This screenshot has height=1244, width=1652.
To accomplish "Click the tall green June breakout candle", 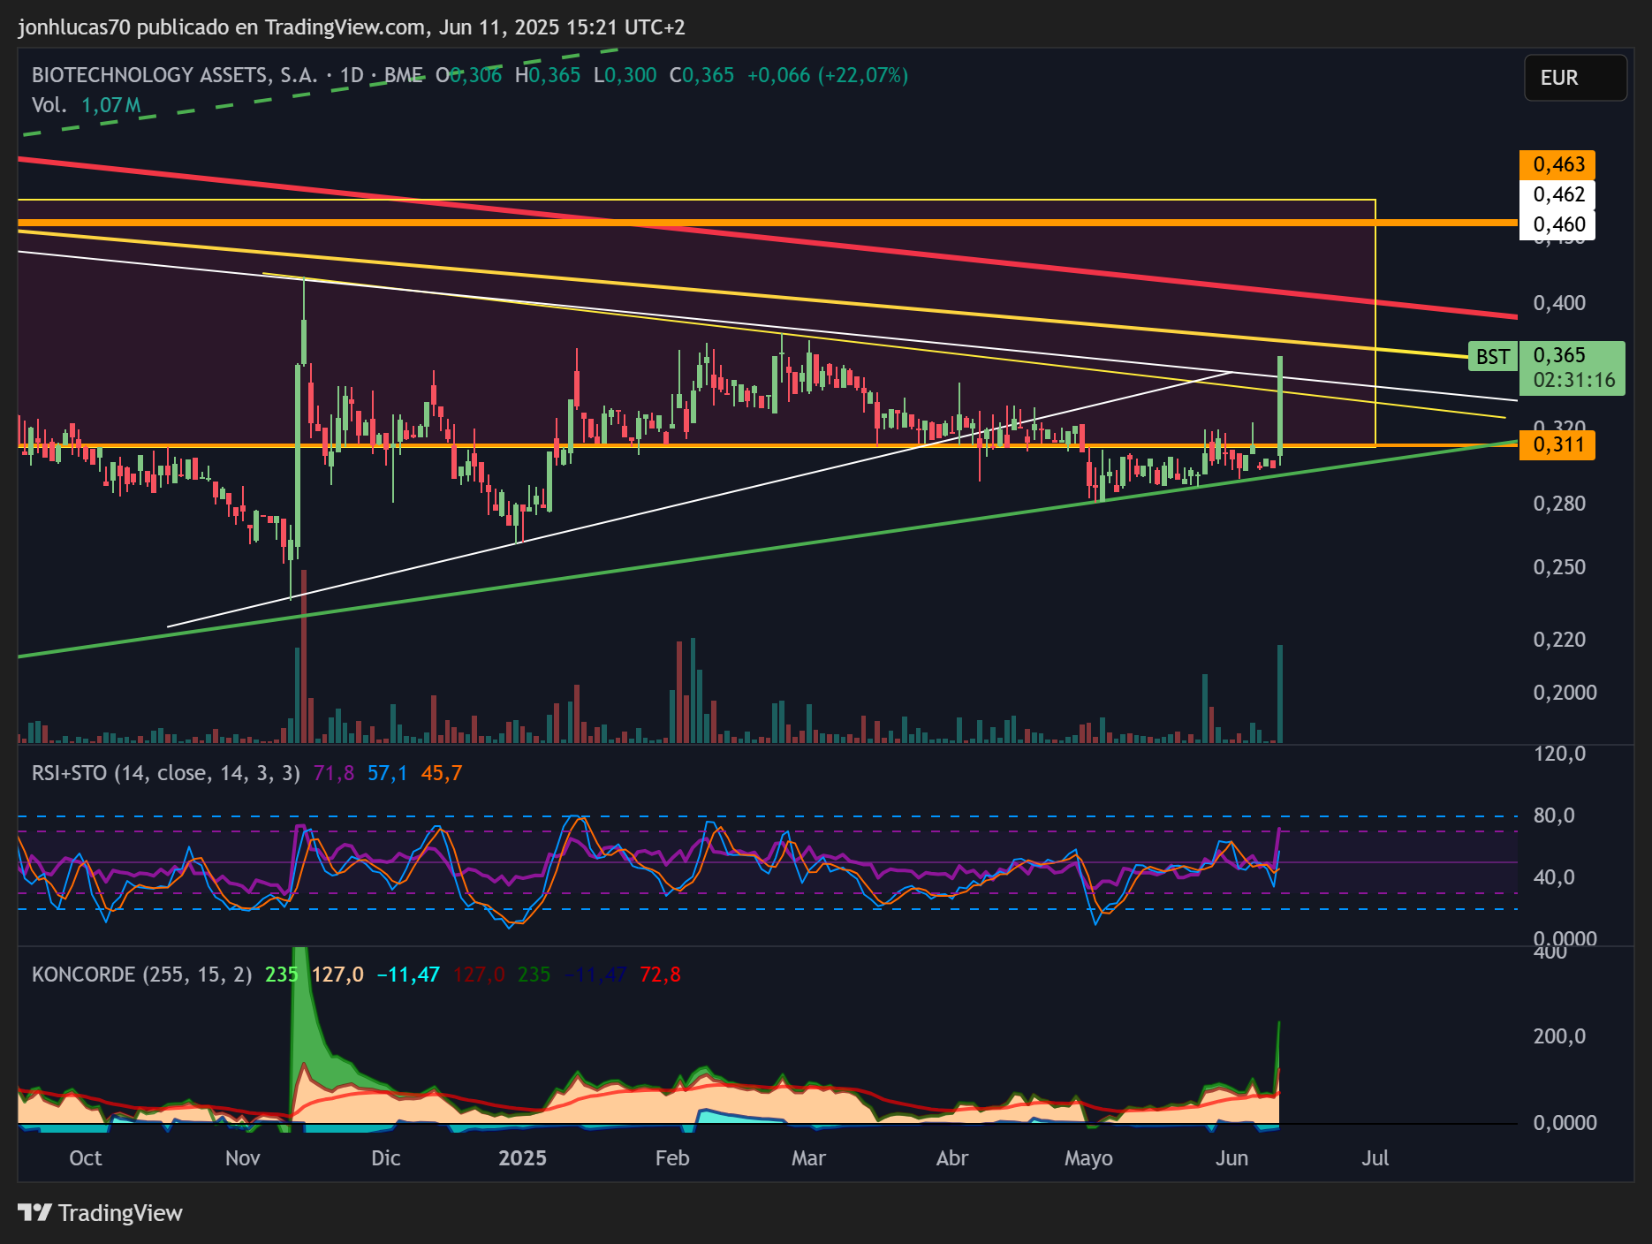I will [1280, 406].
